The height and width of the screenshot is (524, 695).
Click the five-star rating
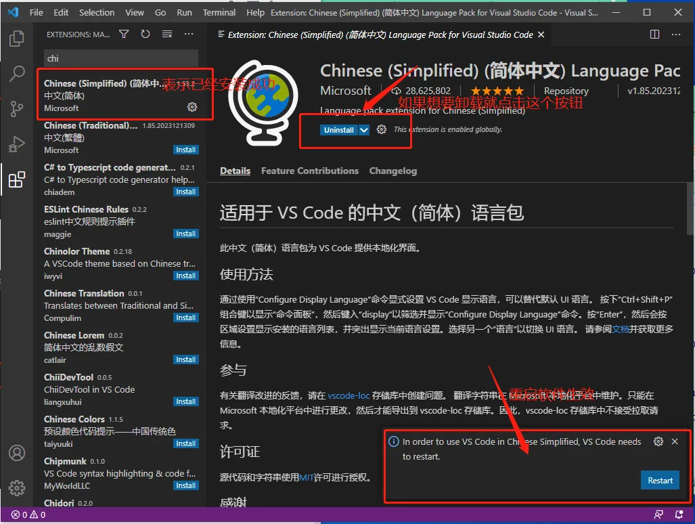pos(497,91)
